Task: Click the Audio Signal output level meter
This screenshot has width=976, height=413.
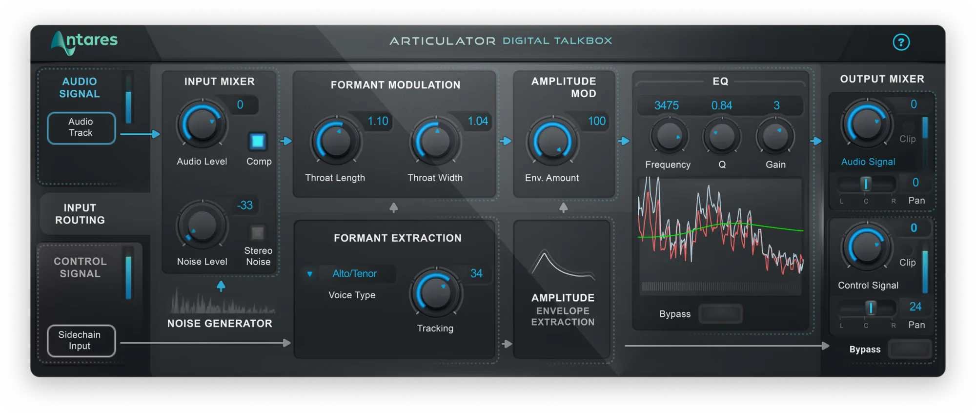Action: coord(925,142)
